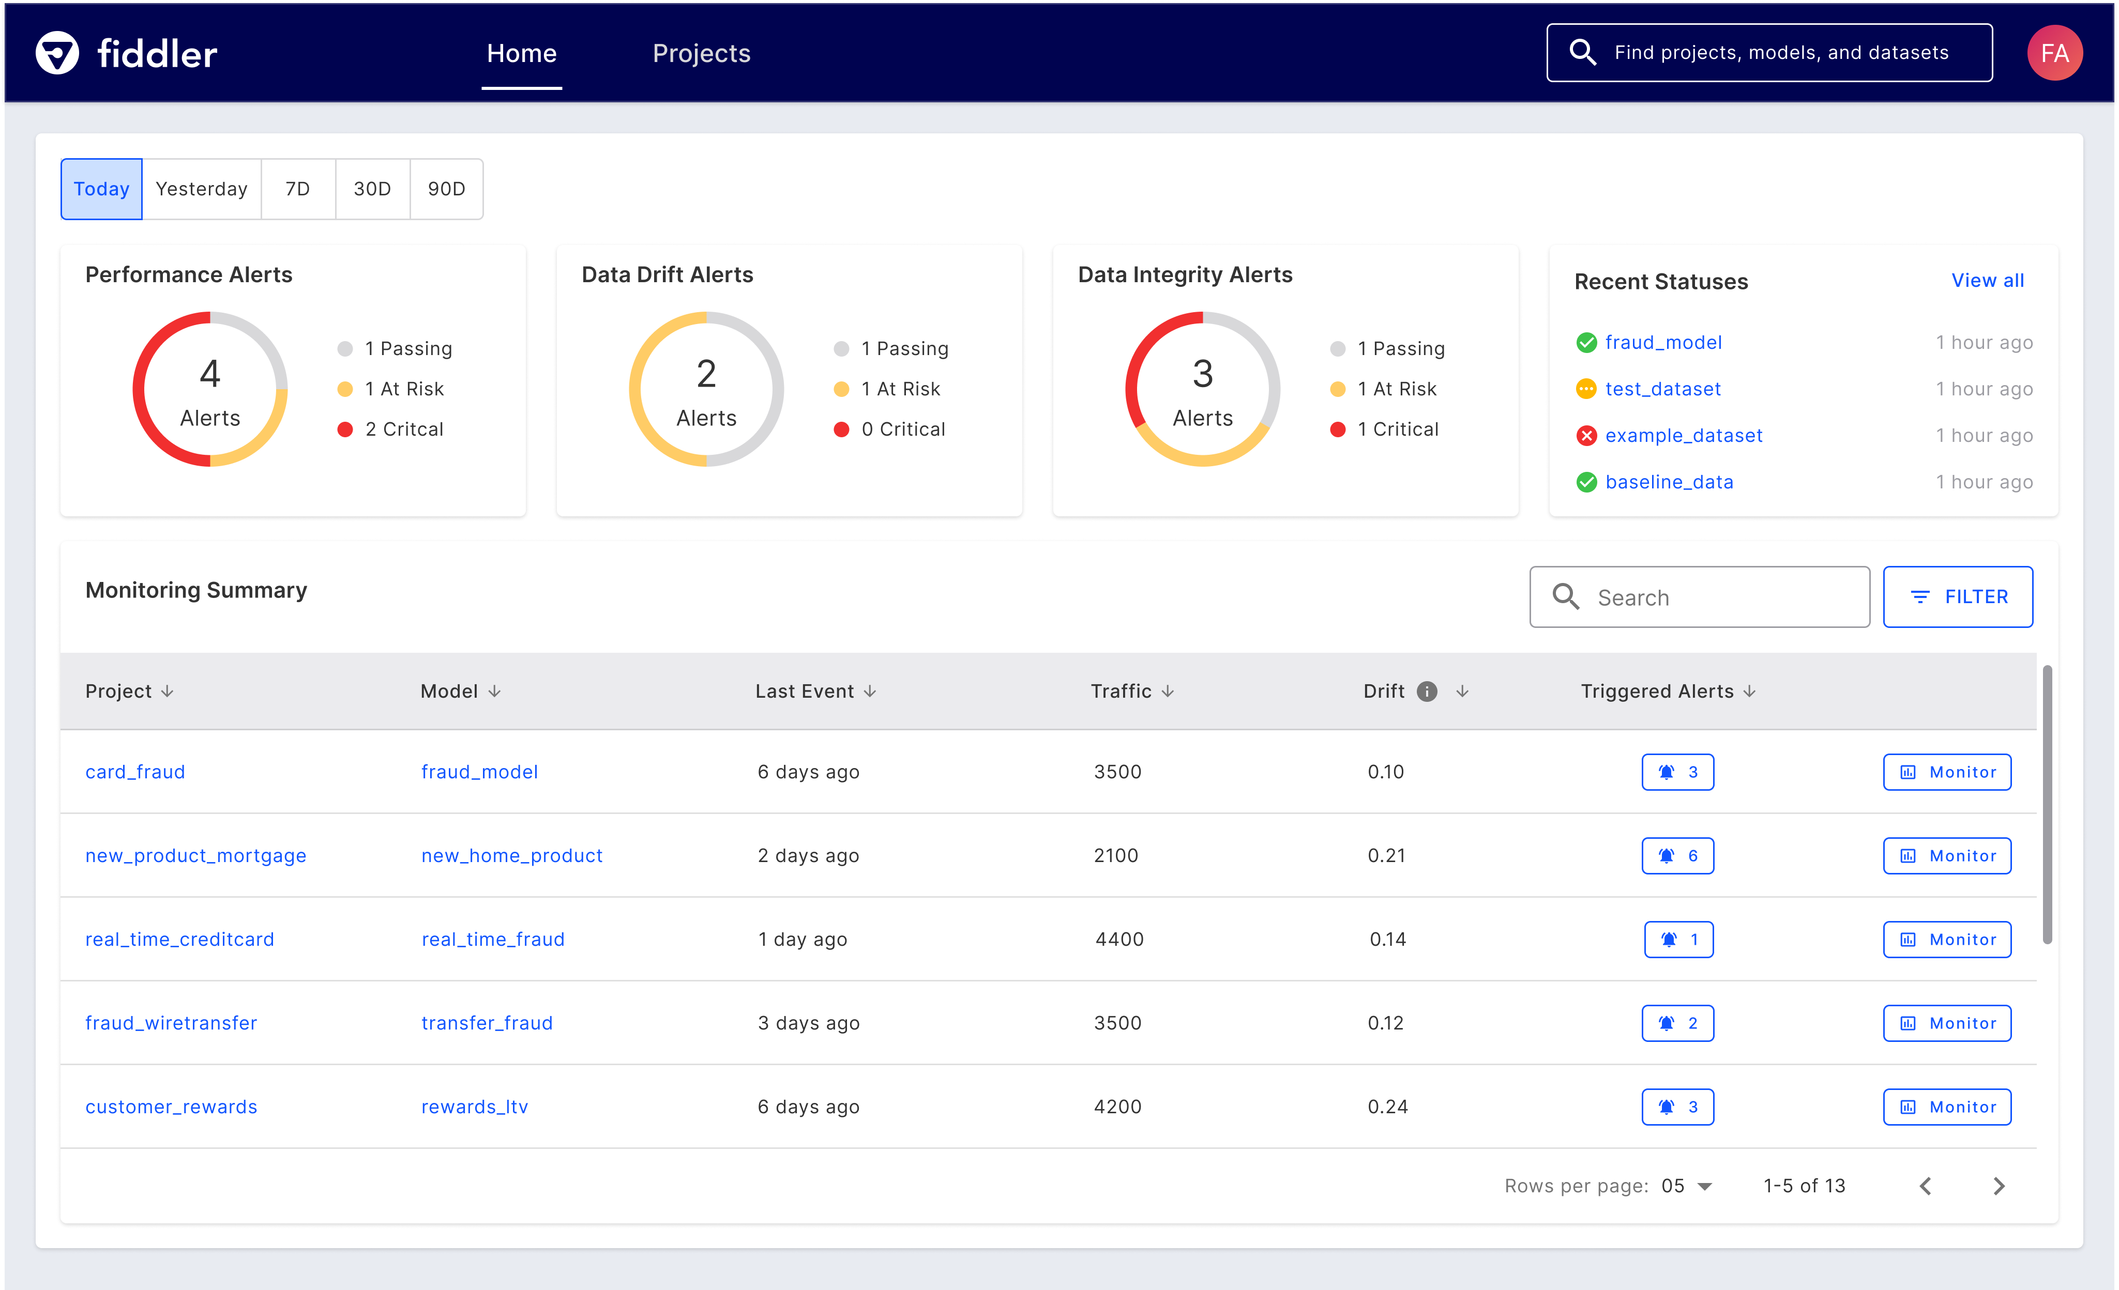This screenshot has width=2119, height=1290.
Task: Click the FILTER button
Action: click(1957, 597)
